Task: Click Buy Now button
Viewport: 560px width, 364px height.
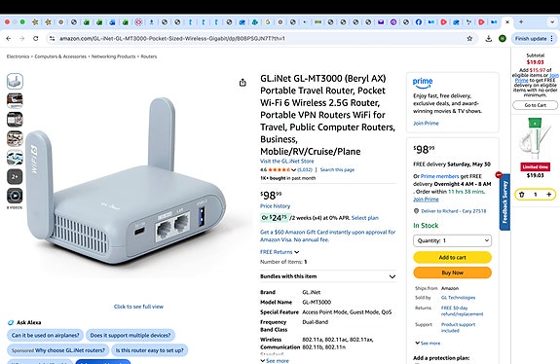Action: (452, 273)
